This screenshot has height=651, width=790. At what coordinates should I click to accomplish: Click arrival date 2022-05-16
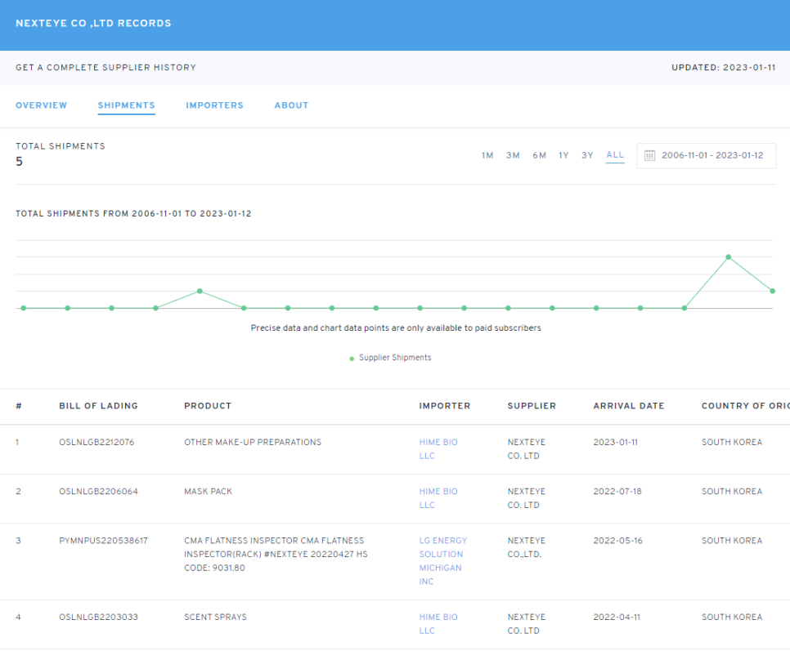point(618,541)
